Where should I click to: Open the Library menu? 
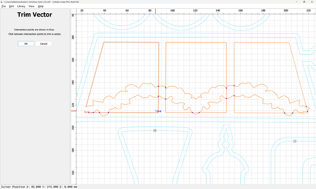[21, 6]
